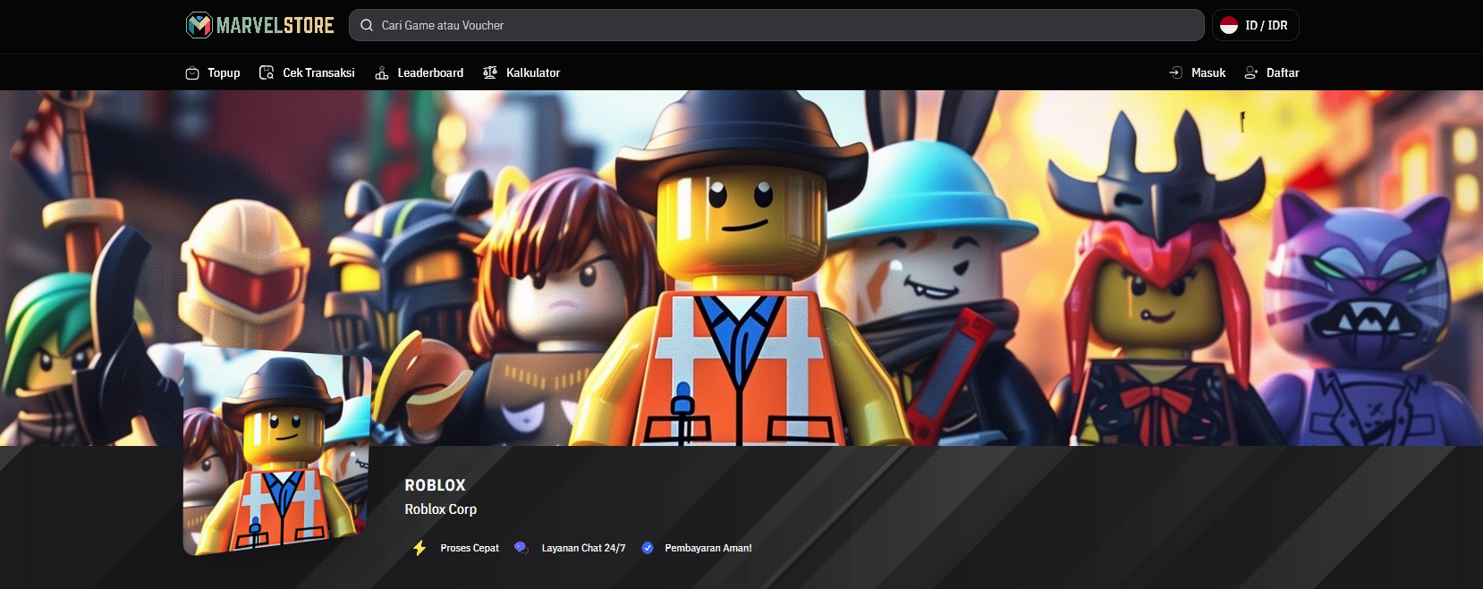Click the verified check Pembayaran Aman icon

(648, 548)
